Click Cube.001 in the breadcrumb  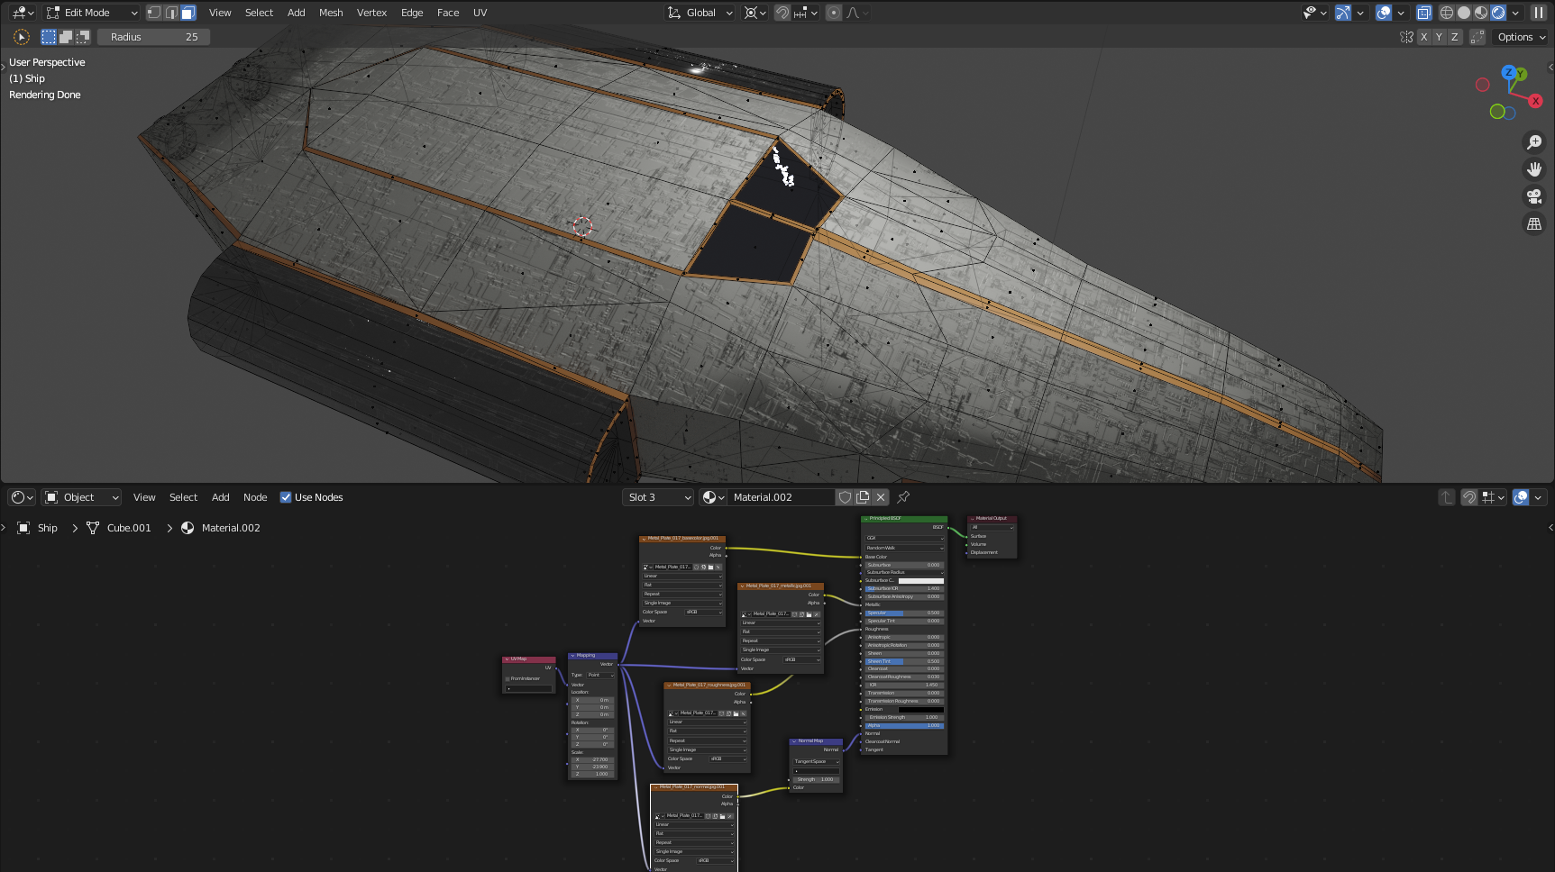click(x=129, y=528)
